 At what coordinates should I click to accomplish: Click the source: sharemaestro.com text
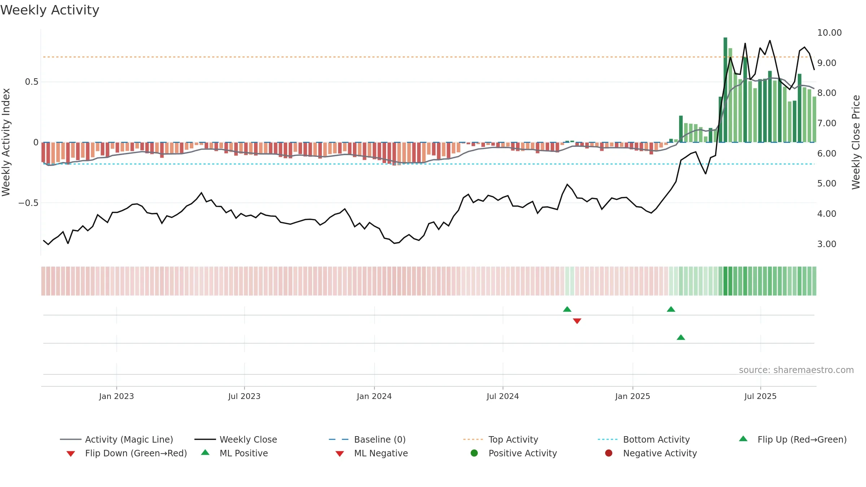point(796,370)
